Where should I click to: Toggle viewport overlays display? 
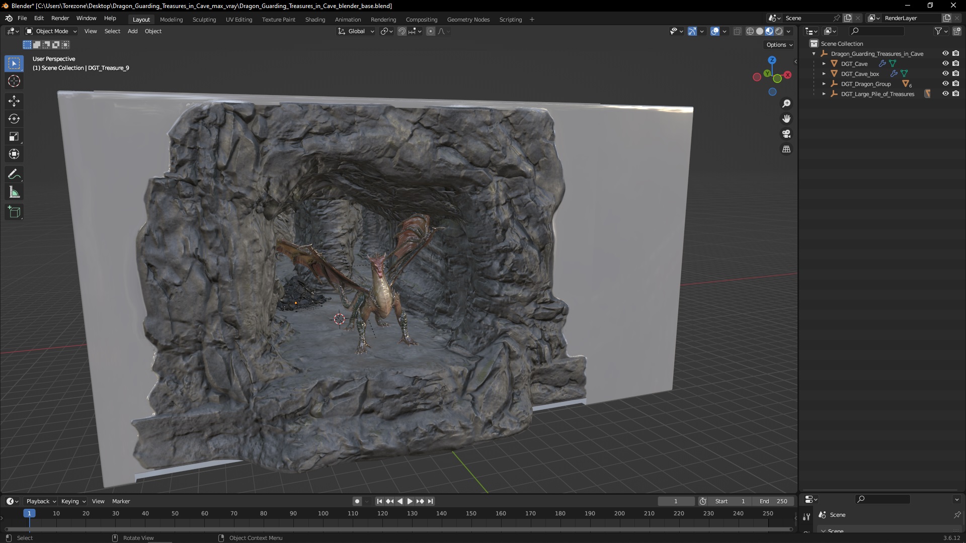[715, 31]
